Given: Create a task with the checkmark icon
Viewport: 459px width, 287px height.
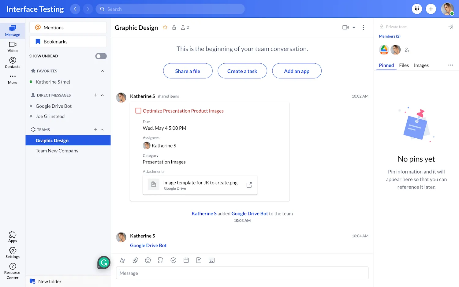Looking at the screenshot, I should [x=174, y=260].
